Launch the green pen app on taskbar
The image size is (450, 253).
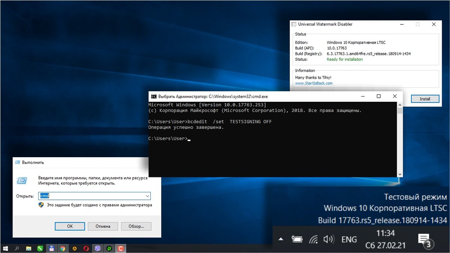(x=40, y=249)
